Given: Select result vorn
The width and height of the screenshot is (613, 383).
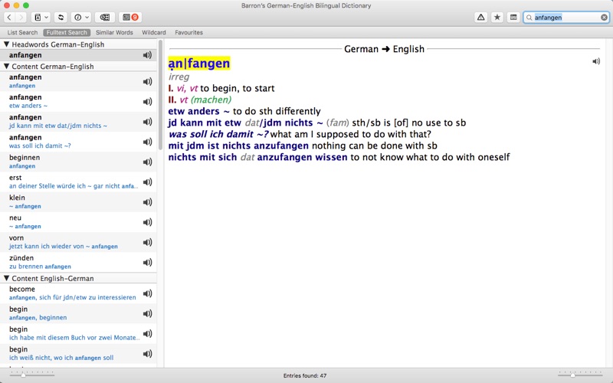Looking at the screenshot, I should pyautogui.click(x=78, y=242).
